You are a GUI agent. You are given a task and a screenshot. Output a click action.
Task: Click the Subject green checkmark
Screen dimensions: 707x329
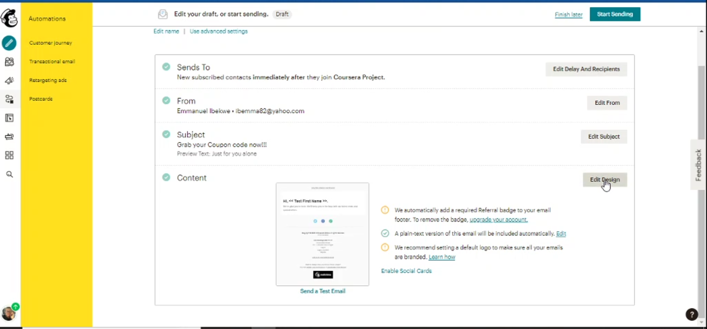[166, 134]
